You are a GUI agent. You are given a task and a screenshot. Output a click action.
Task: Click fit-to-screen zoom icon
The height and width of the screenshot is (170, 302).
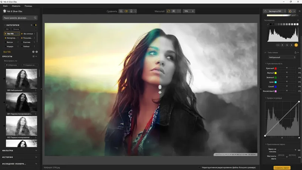tap(168, 11)
